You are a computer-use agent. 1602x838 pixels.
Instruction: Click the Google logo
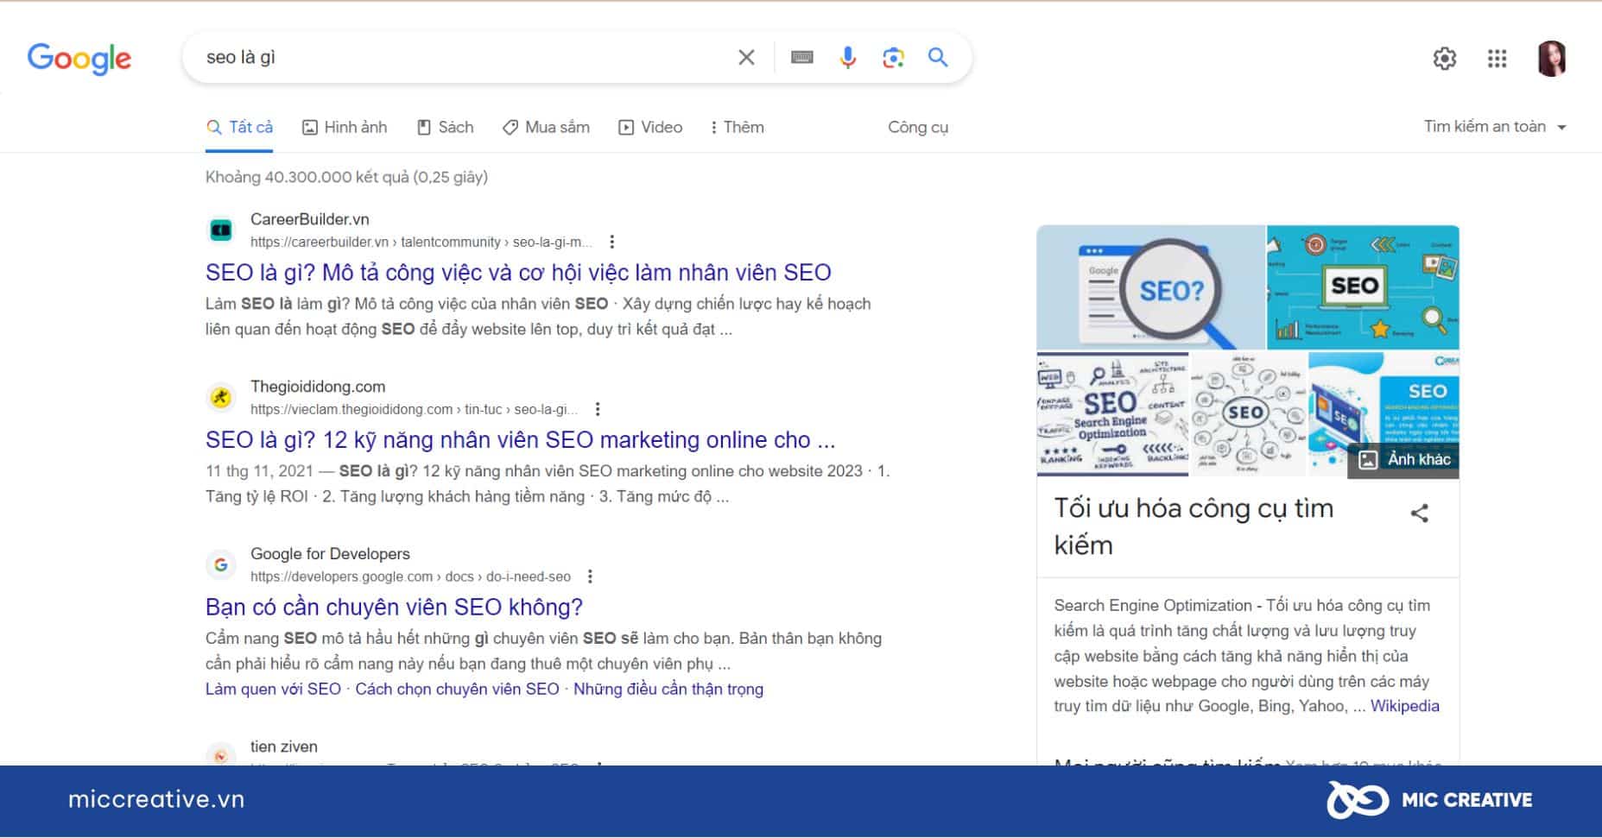[x=79, y=58]
